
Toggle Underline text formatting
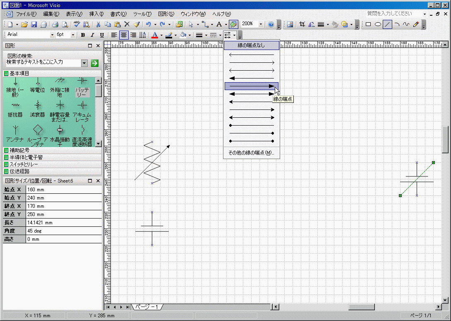[x=102, y=35]
